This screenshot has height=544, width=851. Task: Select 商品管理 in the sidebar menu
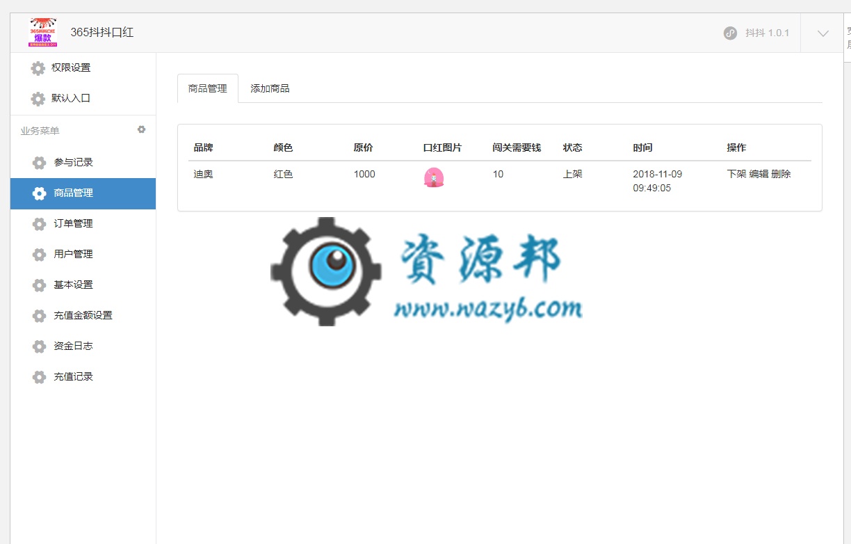click(x=83, y=193)
